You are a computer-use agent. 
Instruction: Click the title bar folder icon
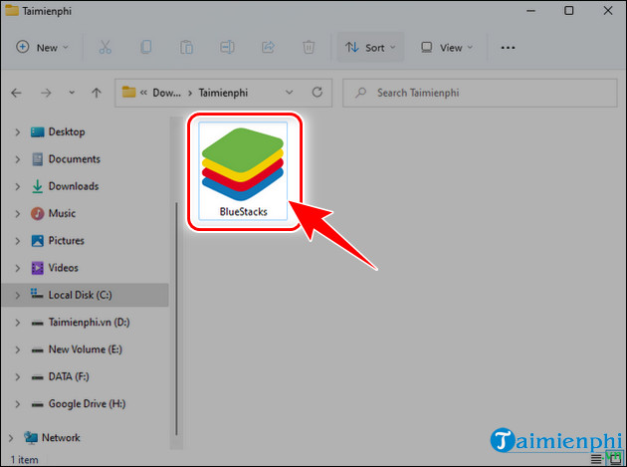(12, 10)
